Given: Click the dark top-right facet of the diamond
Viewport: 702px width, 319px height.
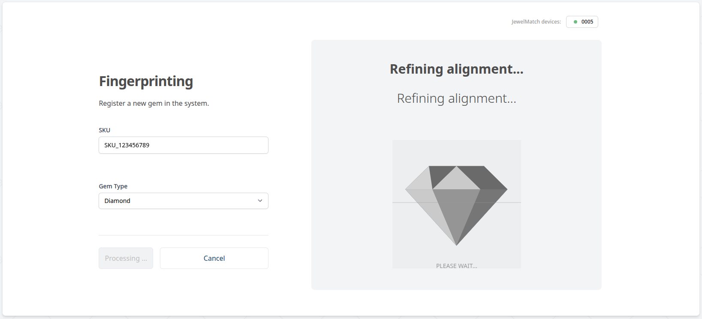Looking at the screenshot, I should pyautogui.click(x=489, y=177).
